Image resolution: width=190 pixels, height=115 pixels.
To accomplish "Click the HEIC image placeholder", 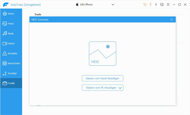I will tap(103, 53).
